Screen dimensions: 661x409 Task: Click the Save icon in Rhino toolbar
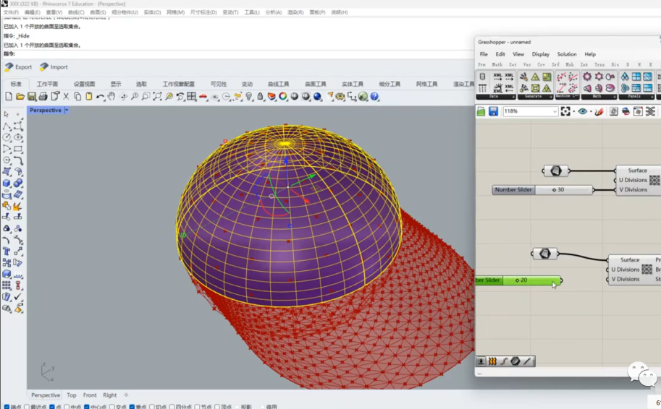[31, 97]
